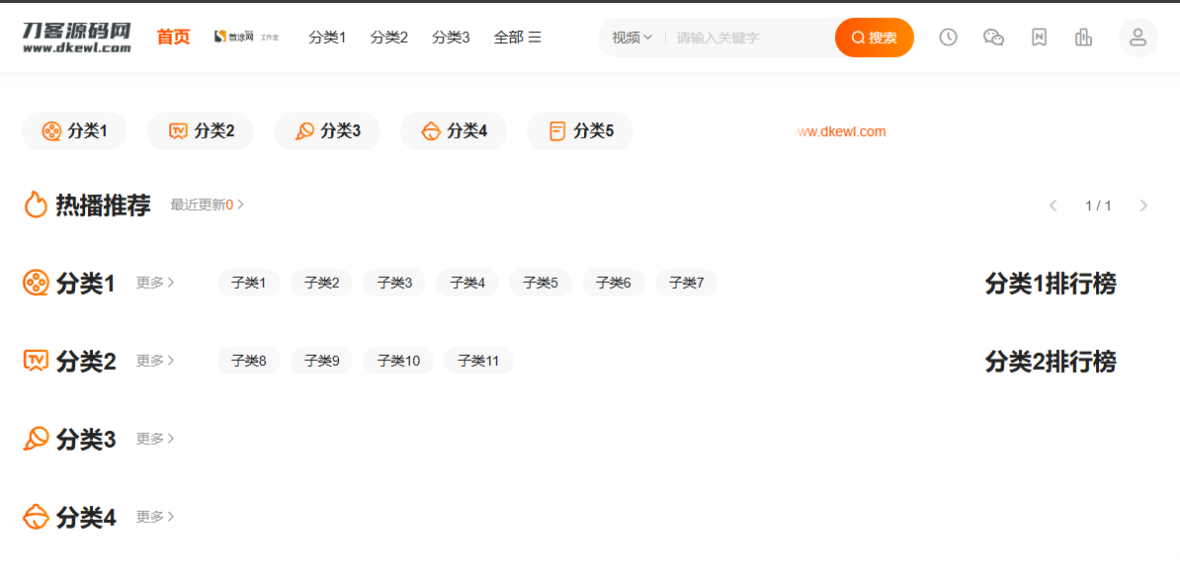Click the WeChat icon in header

(993, 38)
